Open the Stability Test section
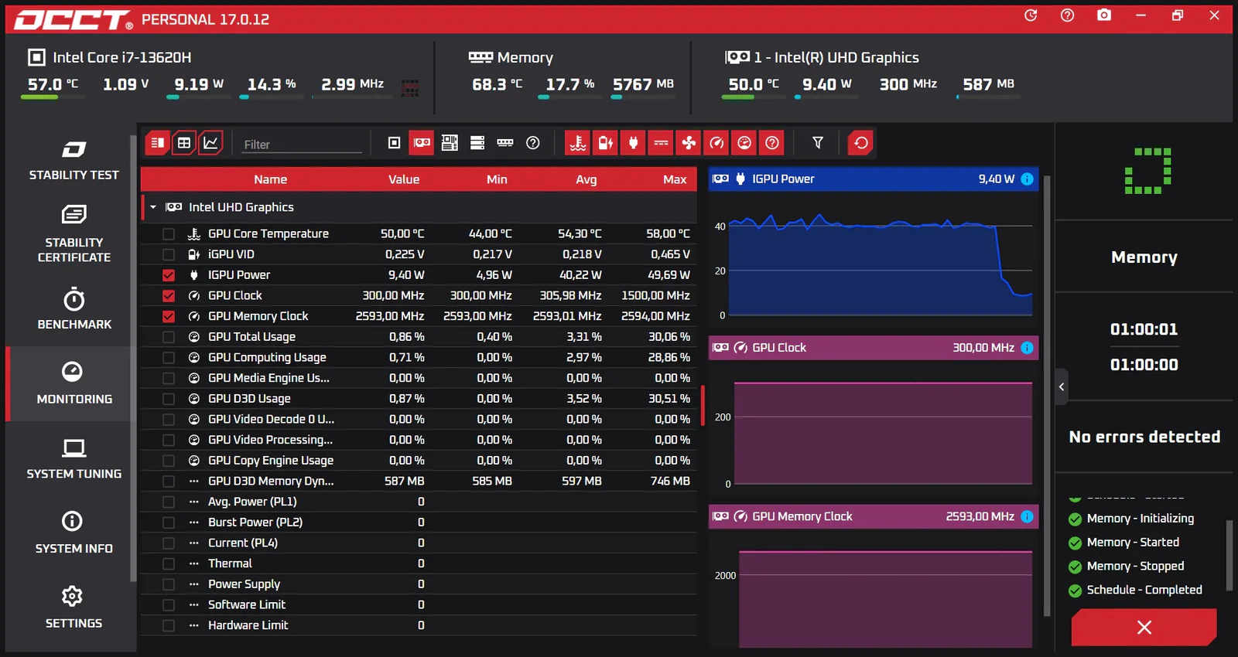Screen dimensions: 1238x657 [x=74, y=160]
